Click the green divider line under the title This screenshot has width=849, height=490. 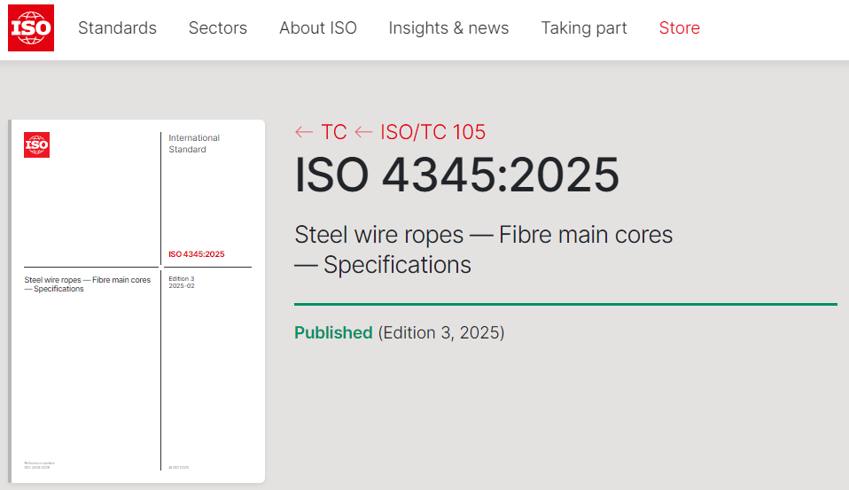click(x=565, y=304)
